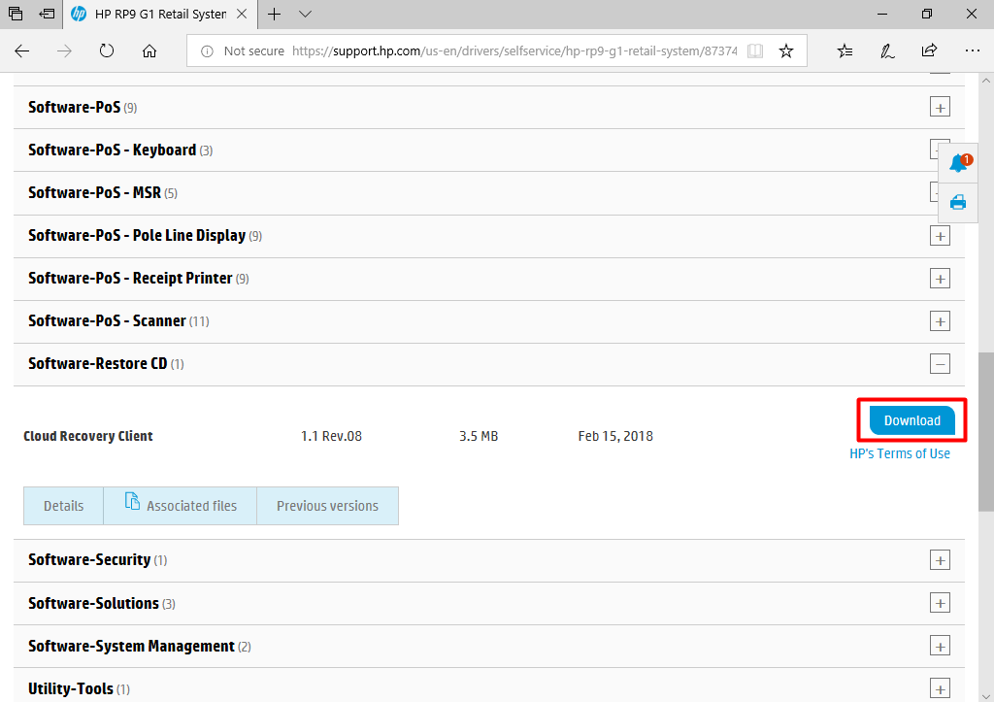994x702 pixels.
Task: Download the Cloud Recovery Client
Action: point(911,420)
